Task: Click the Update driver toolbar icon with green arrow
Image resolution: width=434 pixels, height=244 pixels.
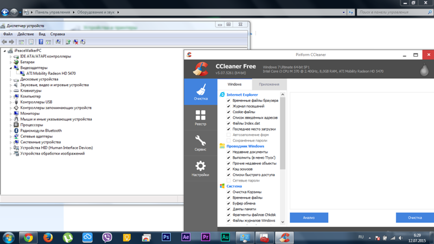Action: [x=68, y=42]
